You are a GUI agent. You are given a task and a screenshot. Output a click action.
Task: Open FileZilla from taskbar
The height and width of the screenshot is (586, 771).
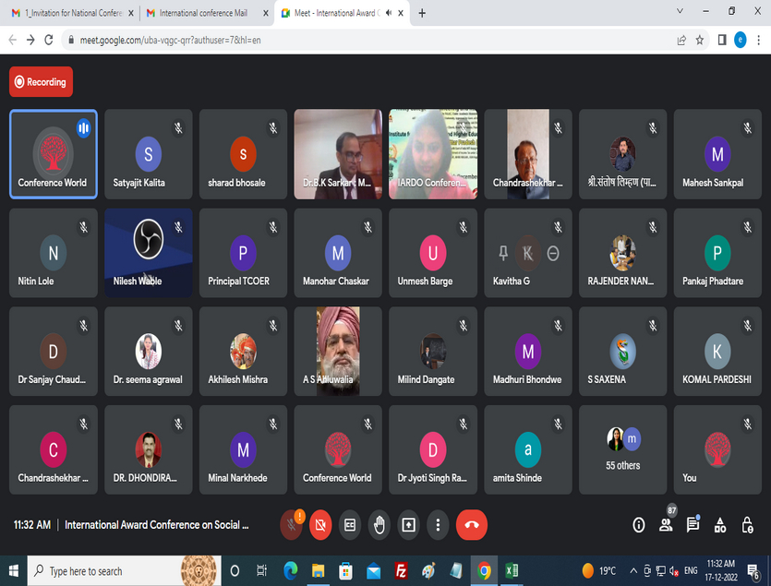(401, 570)
